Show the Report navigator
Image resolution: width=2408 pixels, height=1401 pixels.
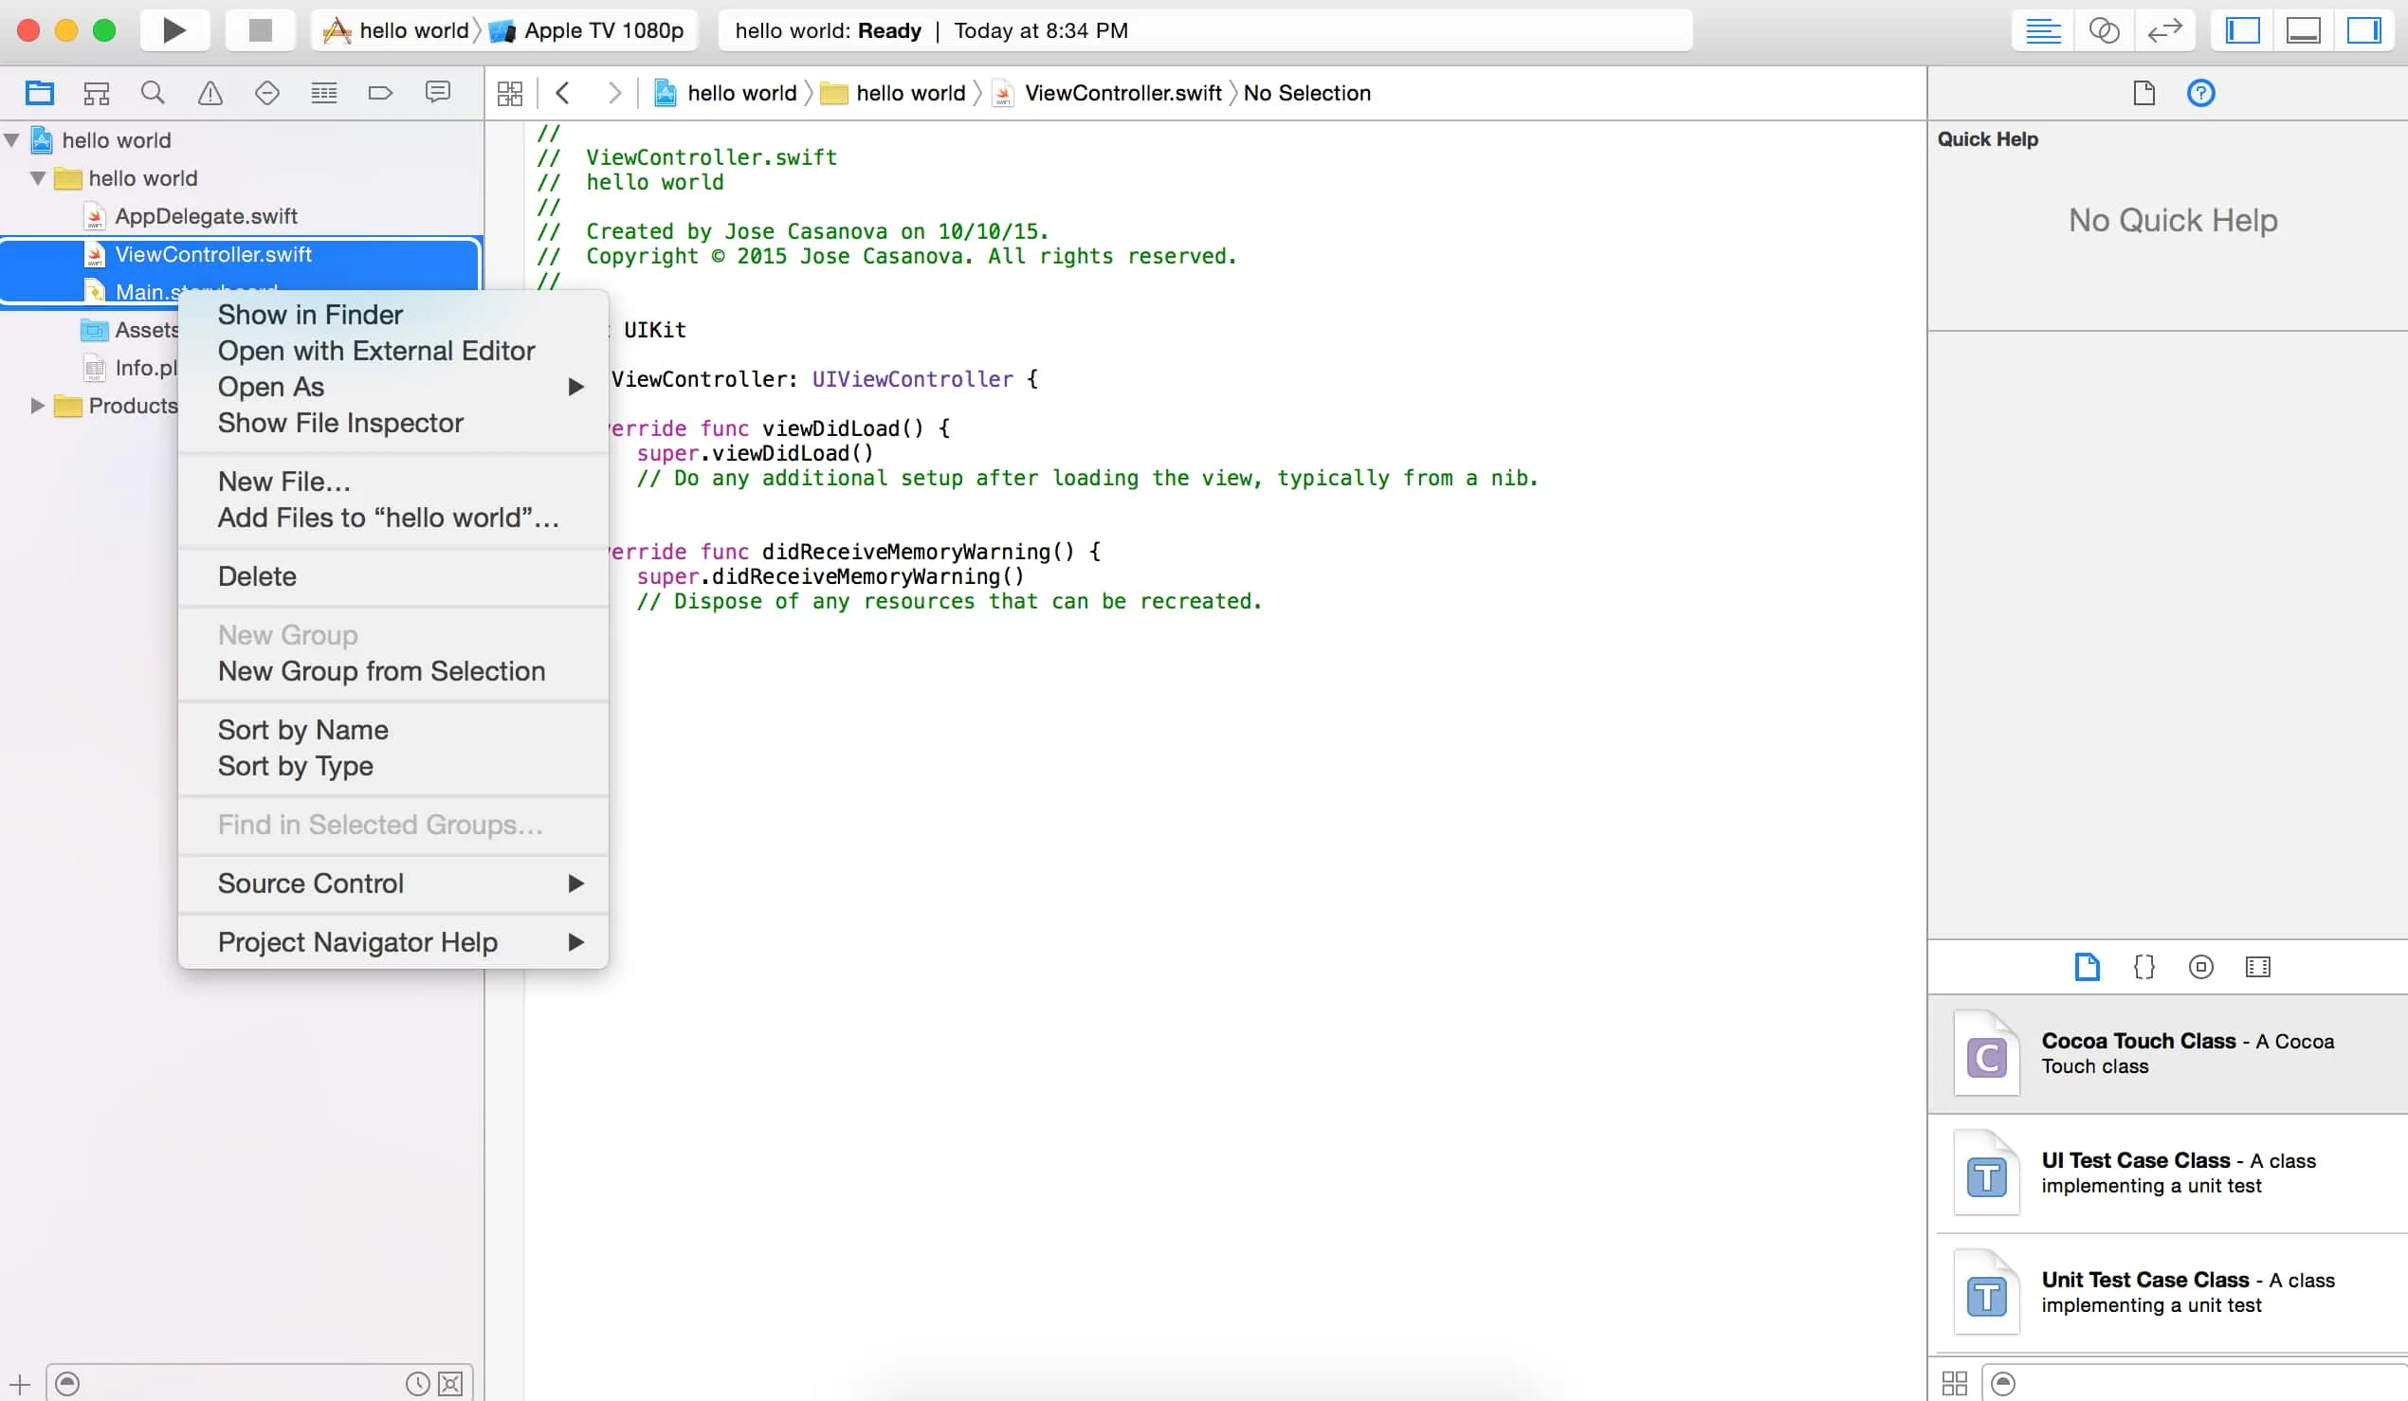click(438, 93)
